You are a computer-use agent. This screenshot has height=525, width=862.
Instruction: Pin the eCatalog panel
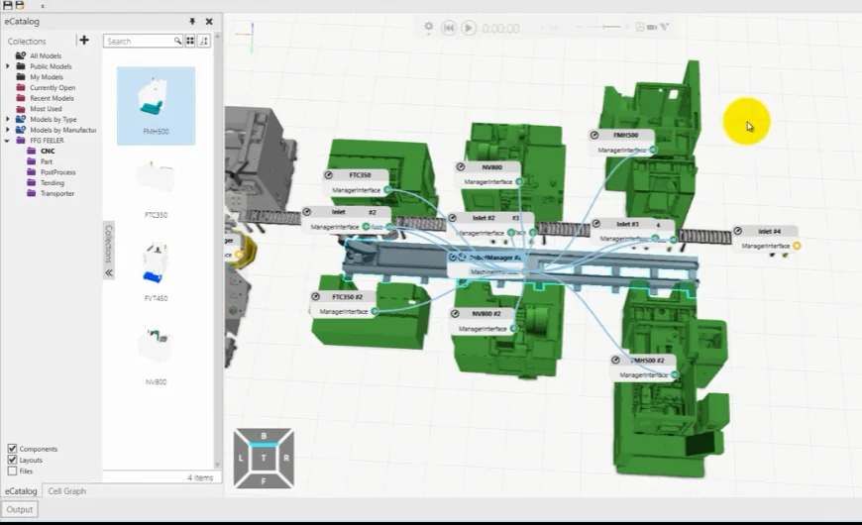pos(192,21)
